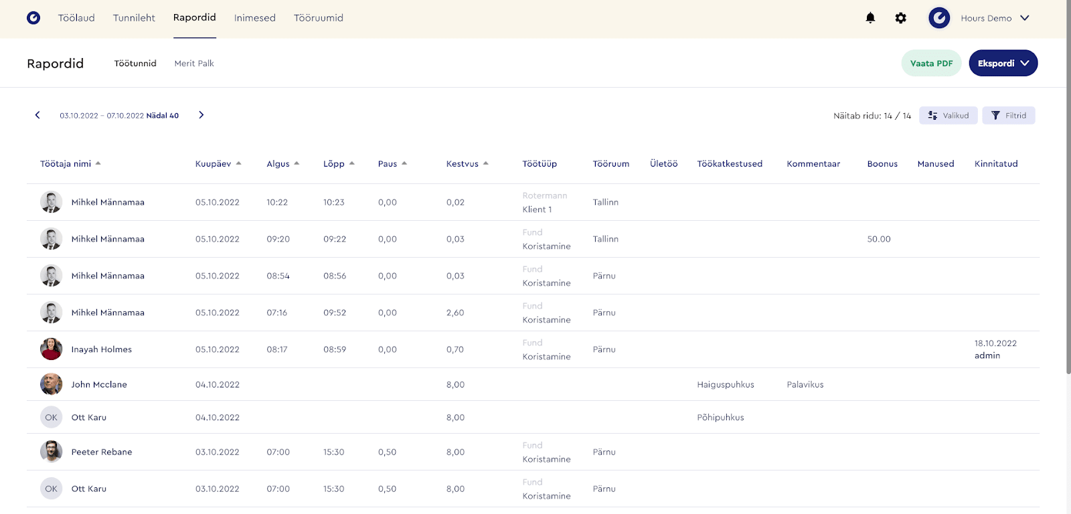Click the 2,60 duration value
The width and height of the screenshot is (1071, 514).
455,313
